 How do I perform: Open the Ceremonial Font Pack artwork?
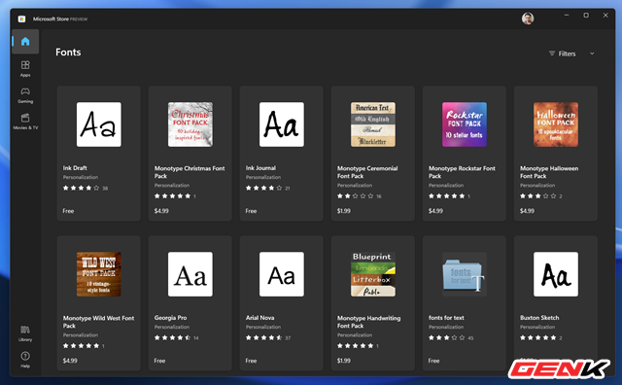[x=373, y=124]
